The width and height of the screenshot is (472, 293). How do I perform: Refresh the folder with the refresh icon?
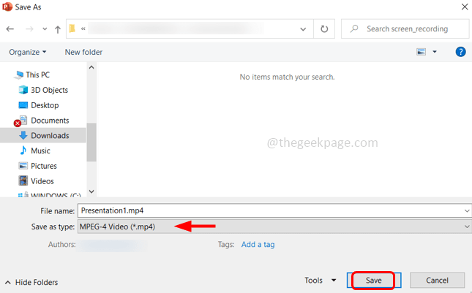[324, 28]
